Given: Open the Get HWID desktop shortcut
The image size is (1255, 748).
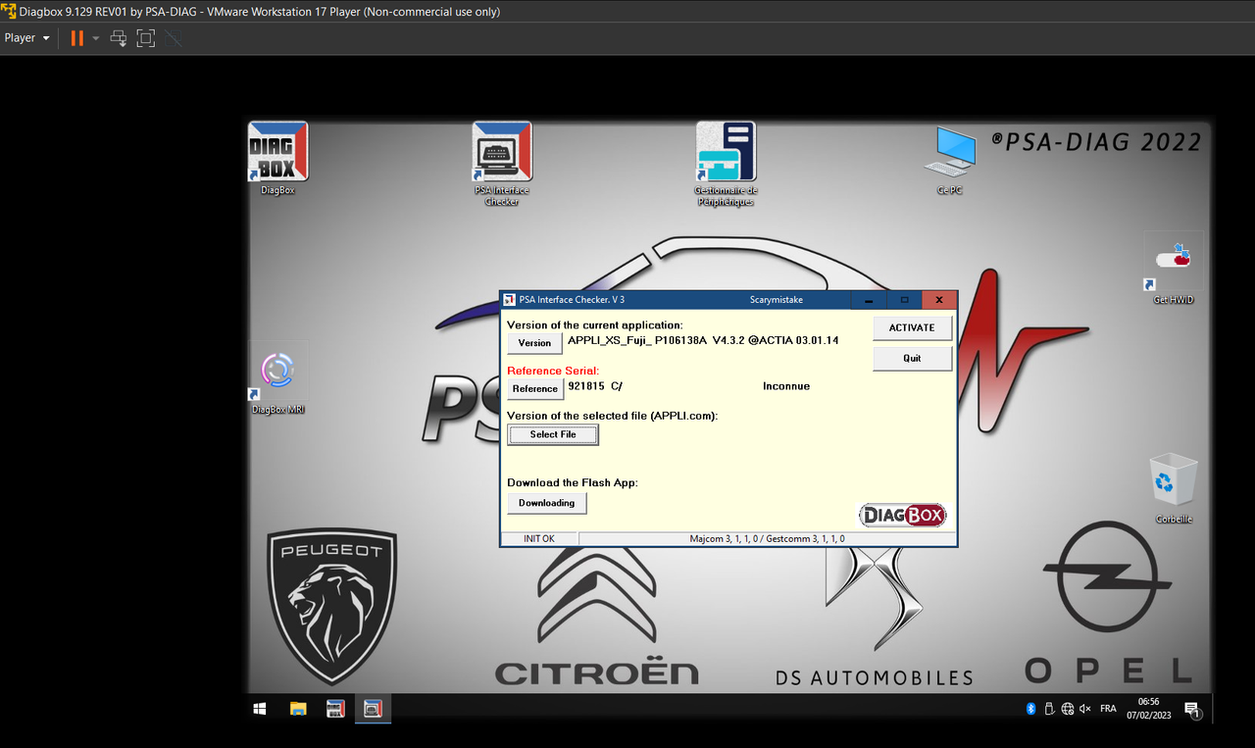Looking at the screenshot, I should (1174, 270).
